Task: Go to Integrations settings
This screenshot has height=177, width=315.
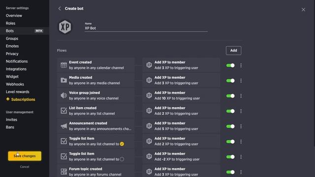Action: click(16, 69)
